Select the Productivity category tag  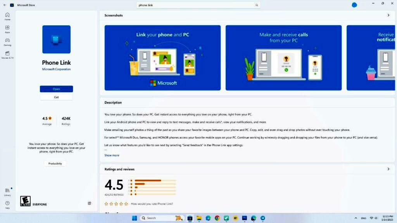[55, 163]
